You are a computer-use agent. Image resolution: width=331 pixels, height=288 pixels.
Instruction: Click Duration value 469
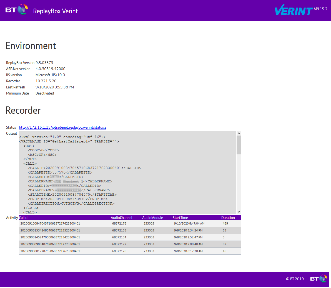[x=225, y=223]
